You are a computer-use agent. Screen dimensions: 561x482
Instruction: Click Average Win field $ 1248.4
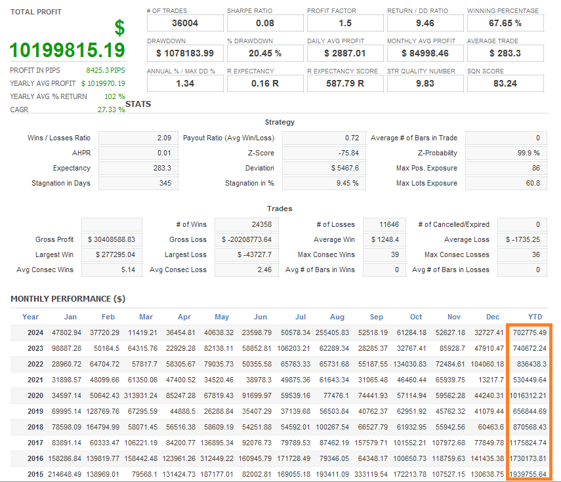[x=384, y=239]
